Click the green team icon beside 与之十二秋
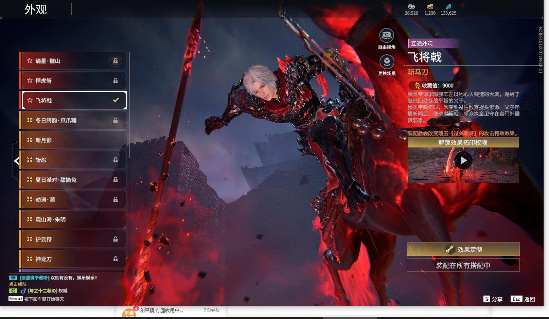 [13, 291]
